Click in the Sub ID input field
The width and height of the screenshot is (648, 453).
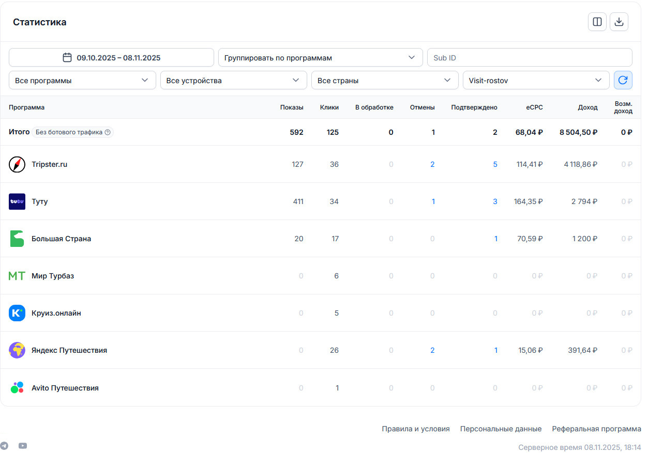(529, 57)
